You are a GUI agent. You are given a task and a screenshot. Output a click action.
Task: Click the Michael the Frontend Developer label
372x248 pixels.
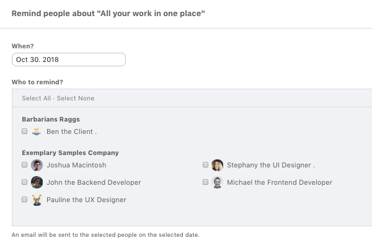tap(280, 182)
